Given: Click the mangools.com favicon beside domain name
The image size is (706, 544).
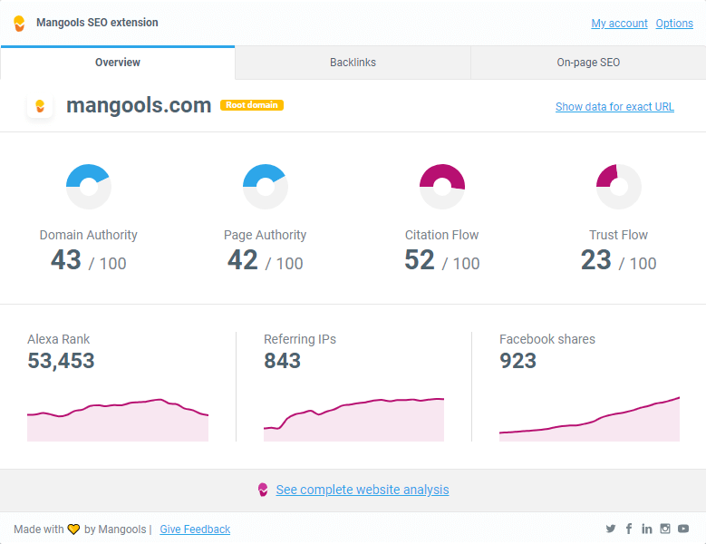Looking at the screenshot, I should click(40, 106).
